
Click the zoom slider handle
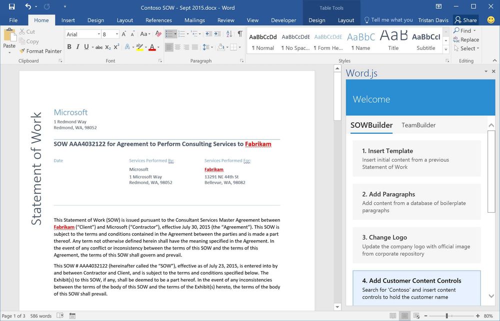pyautogui.click(x=446, y=316)
